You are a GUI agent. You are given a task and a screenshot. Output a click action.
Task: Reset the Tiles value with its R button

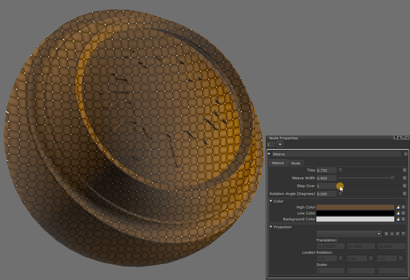coord(404,170)
